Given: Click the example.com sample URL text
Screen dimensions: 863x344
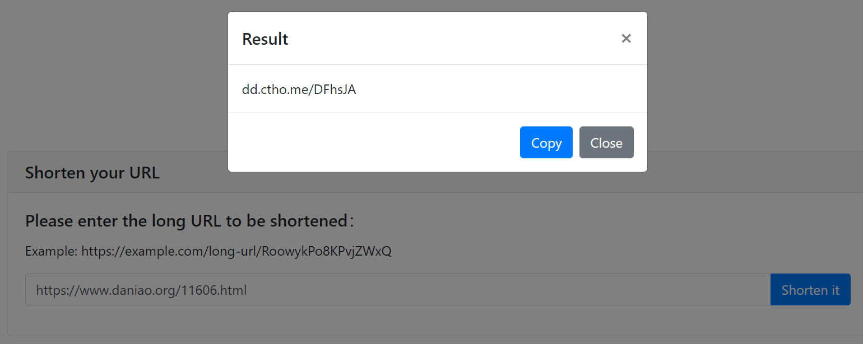Looking at the screenshot, I should (236, 251).
